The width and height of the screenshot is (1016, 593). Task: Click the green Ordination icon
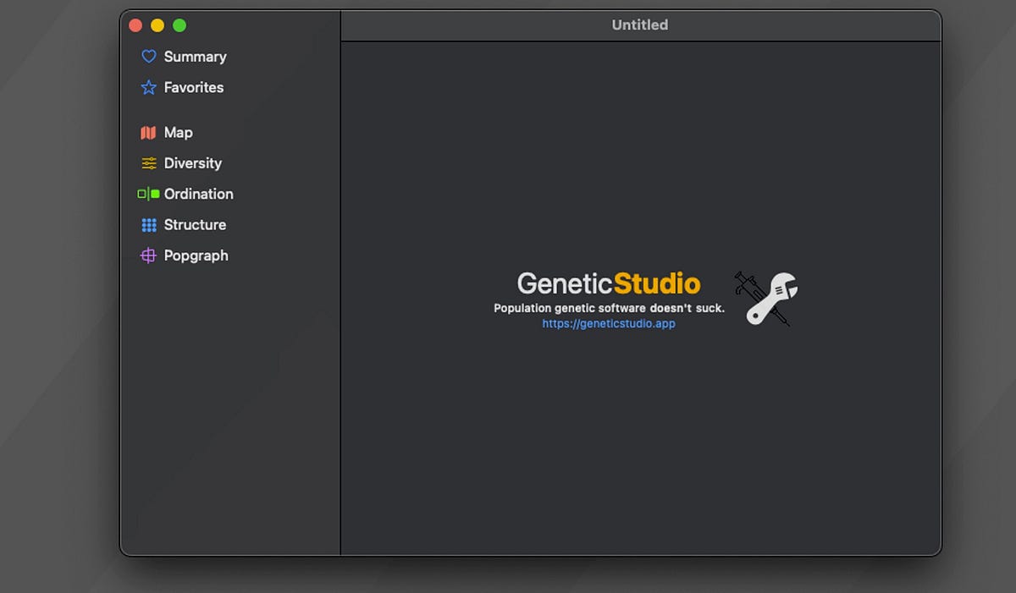(x=149, y=194)
